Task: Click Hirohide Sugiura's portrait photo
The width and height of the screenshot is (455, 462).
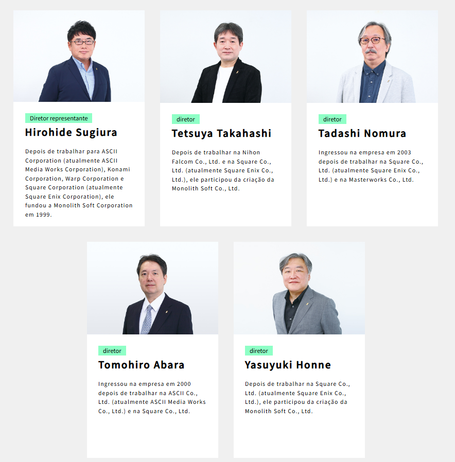Action: (x=79, y=56)
